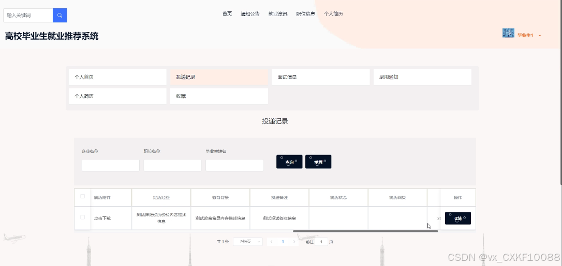Click the 职位名称 filter input
The width and height of the screenshot is (562, 266).
click(x=172, y=165)
